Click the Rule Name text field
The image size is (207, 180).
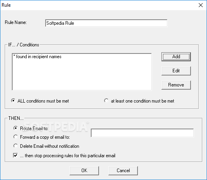tap(106, 23)
